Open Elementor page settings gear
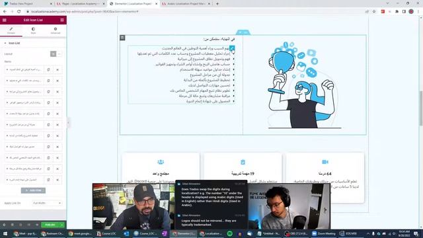Screen dimensions: 423x238 (x=4, y=225)
